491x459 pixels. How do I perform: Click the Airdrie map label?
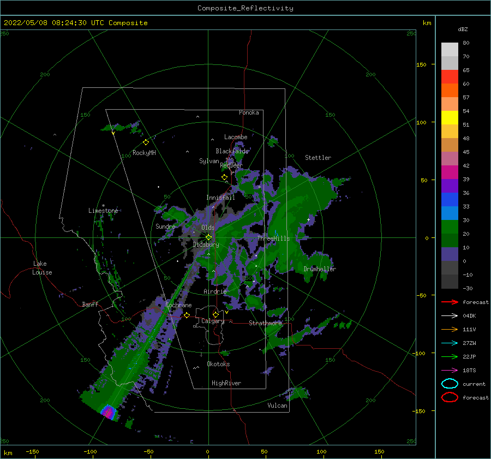(x=215, y=291)
